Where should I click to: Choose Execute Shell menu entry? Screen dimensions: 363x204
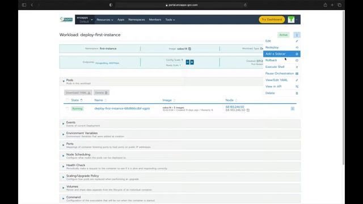point(282,67)
